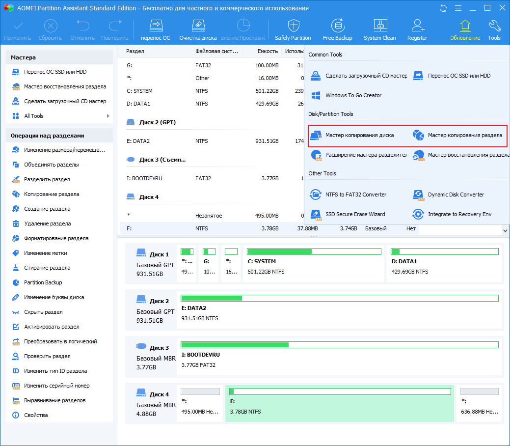Select I: BOOTDEVRU row in partition list
The height and width of the screenshot is (446, 510).
(212, 178)
